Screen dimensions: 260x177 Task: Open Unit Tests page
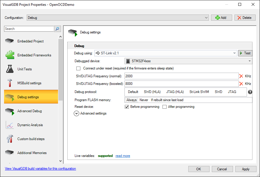pyautogui.click(x=31, y=69)
